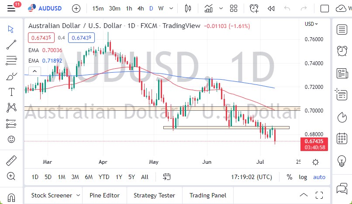
Task: Collapse the indicator legend chevron
Action: click(34, 70)
